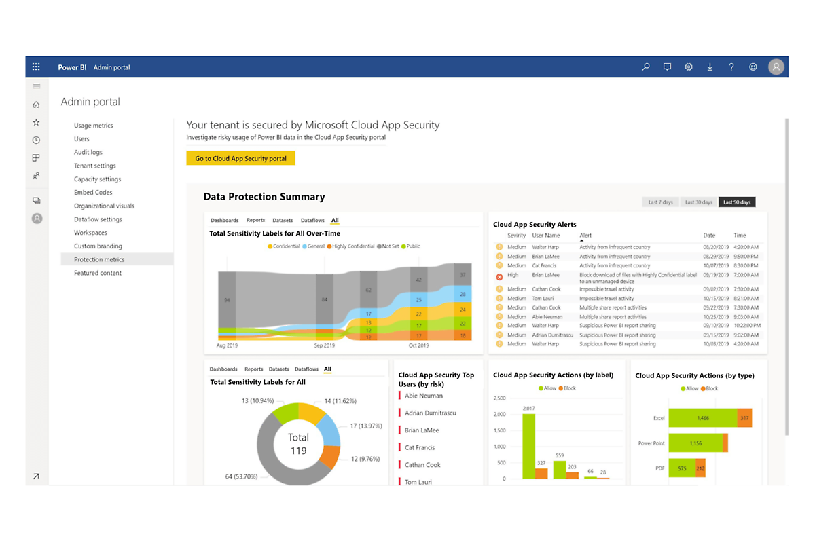Click the severity icon for Abie Neuman alert
815x543 pixels.
pos(499,316)
